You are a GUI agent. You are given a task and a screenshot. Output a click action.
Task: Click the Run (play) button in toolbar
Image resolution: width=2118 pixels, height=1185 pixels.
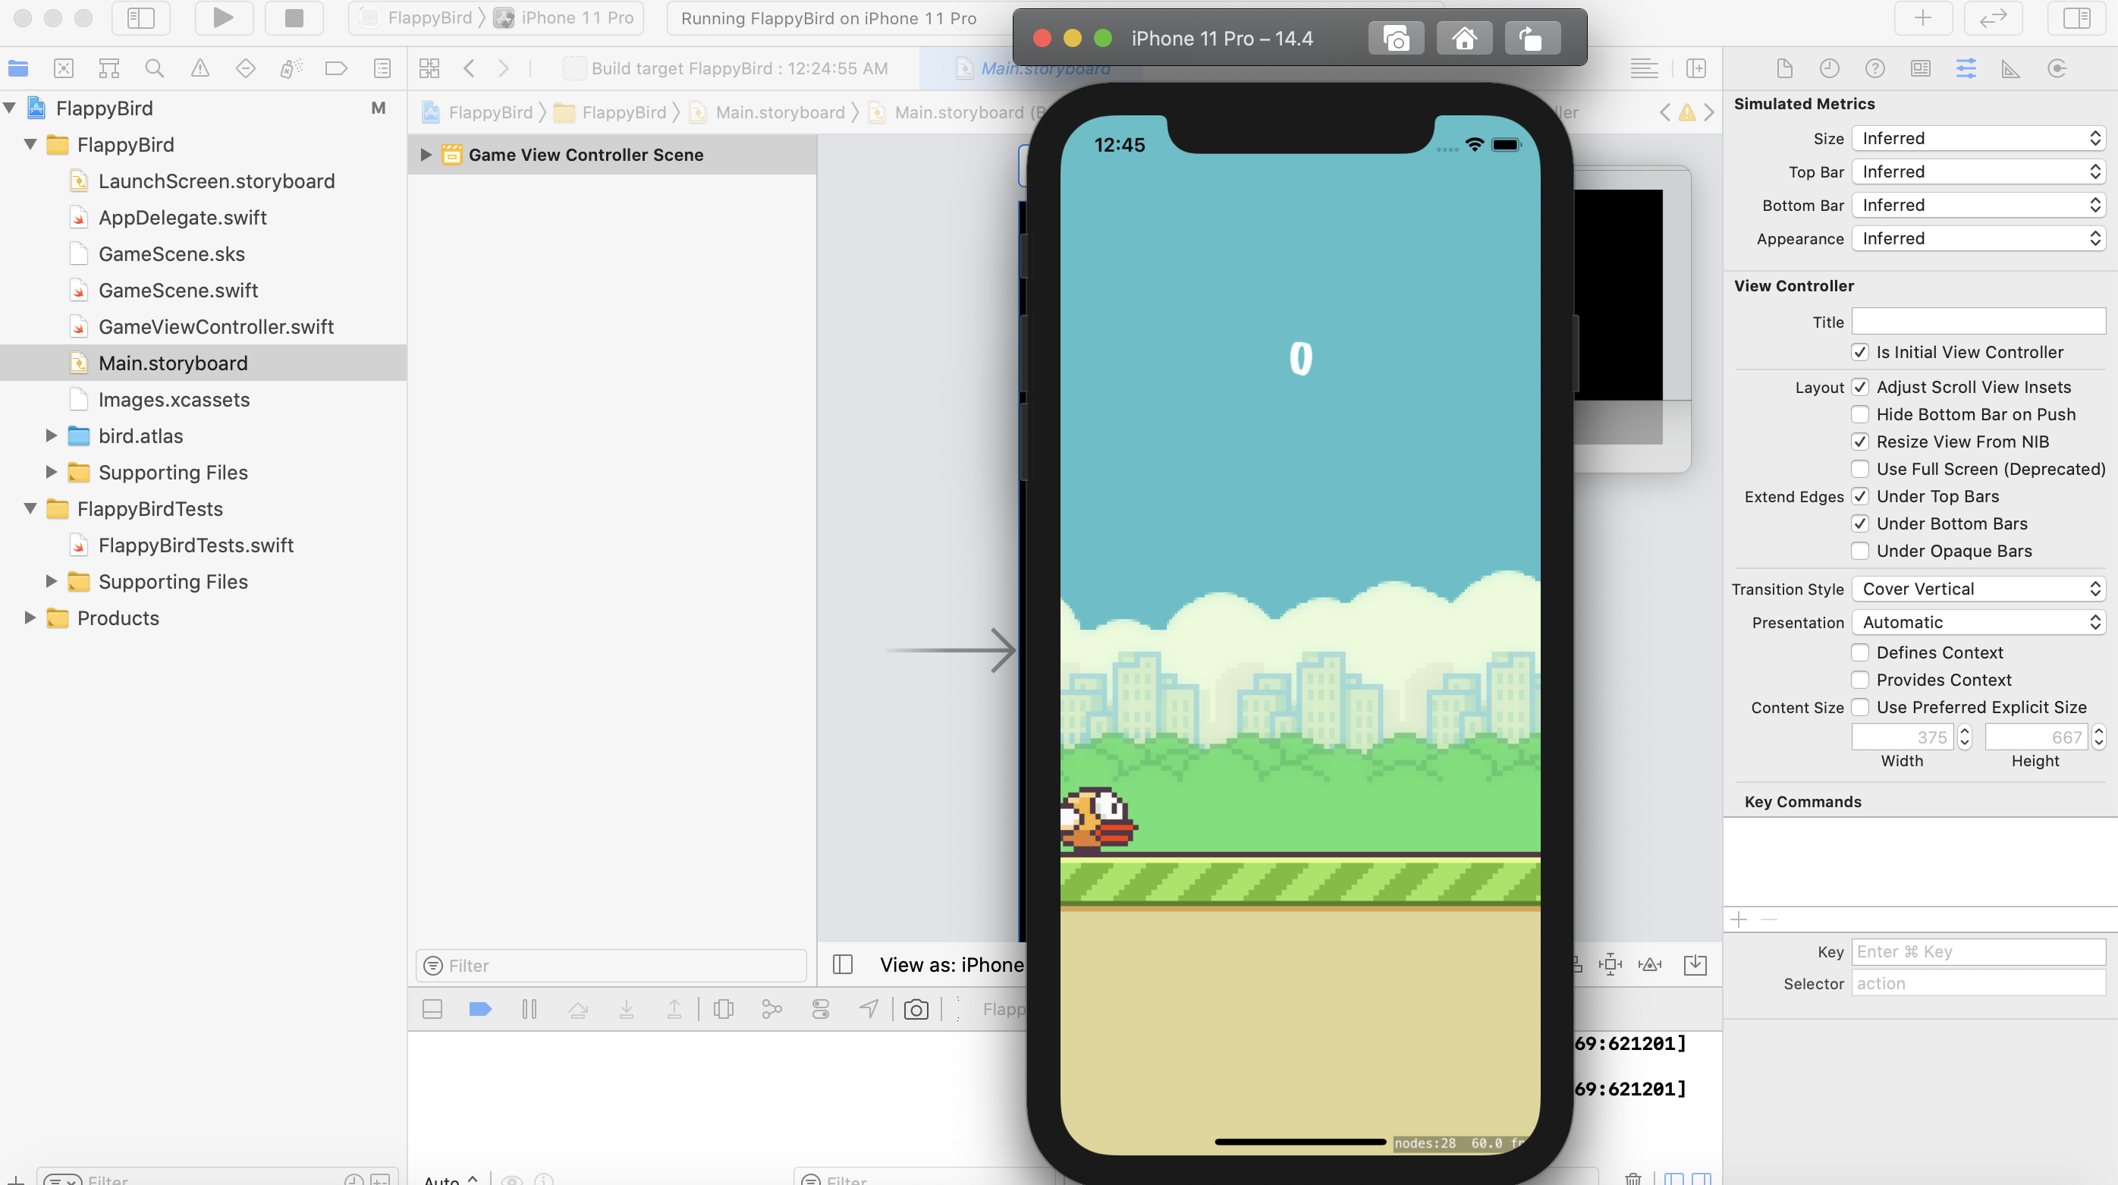pyautogui.click(x=223, y=18)
